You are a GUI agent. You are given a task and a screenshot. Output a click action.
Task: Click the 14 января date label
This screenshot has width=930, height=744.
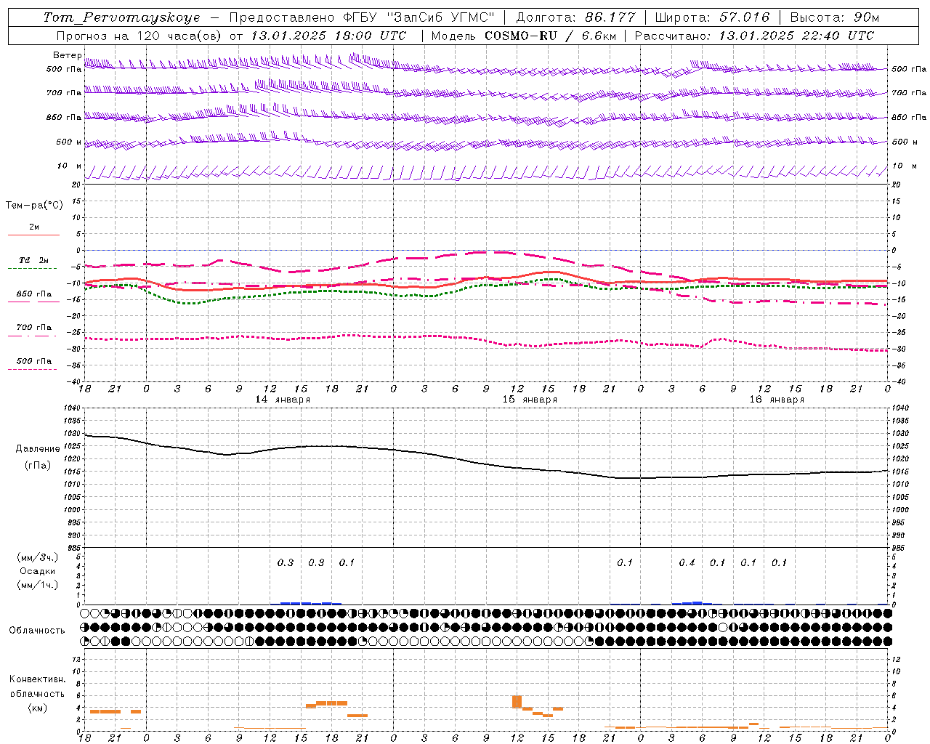(x=283, y=400)
